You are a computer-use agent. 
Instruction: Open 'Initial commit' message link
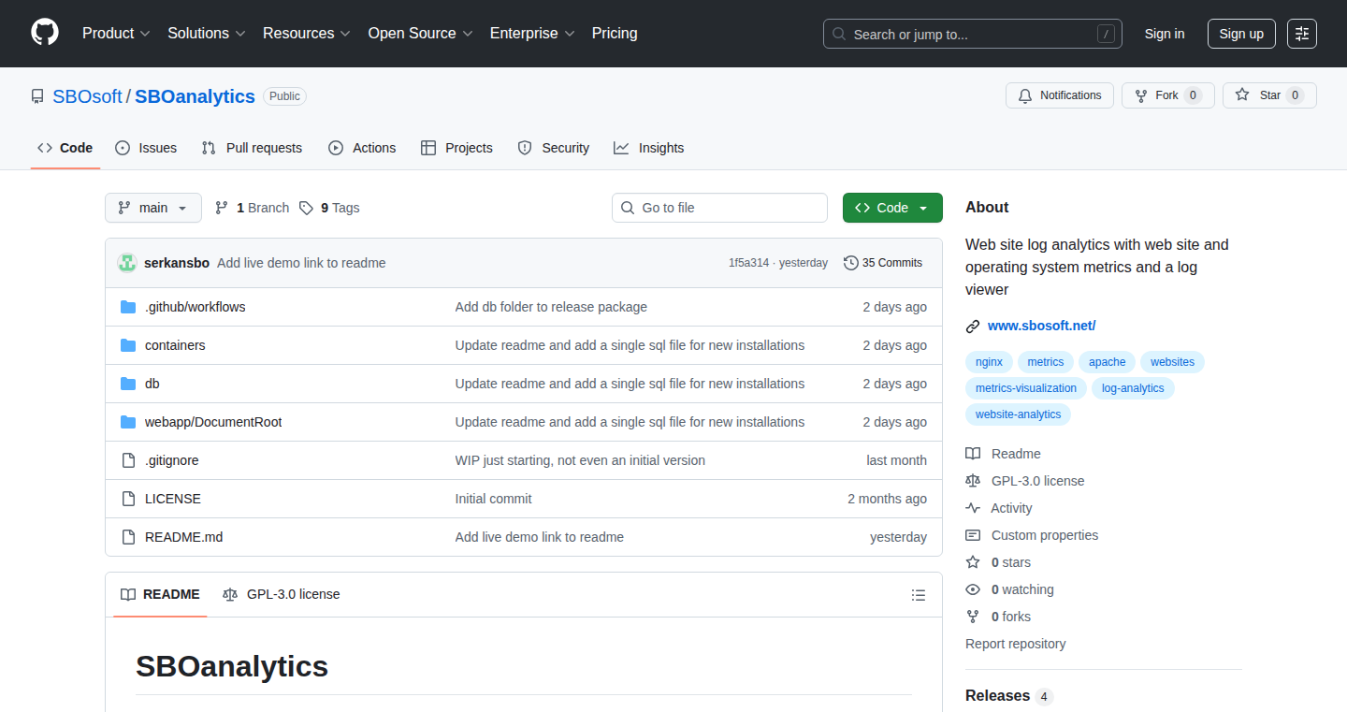493,499
